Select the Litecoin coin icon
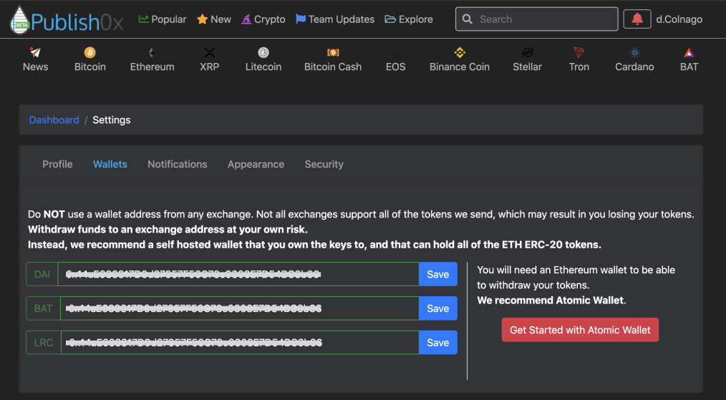726x400 pixels. click(263, 52)
